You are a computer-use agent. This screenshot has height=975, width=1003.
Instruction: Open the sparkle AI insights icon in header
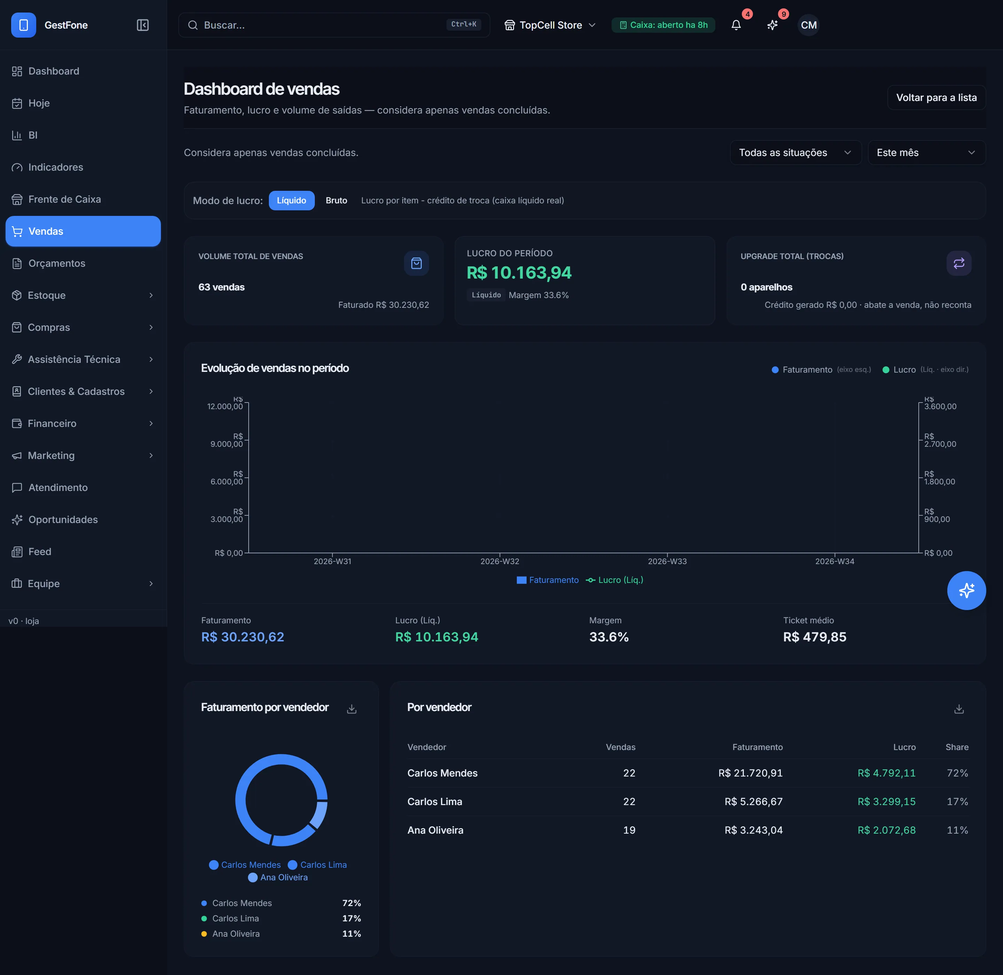click(x=772, y=25)
